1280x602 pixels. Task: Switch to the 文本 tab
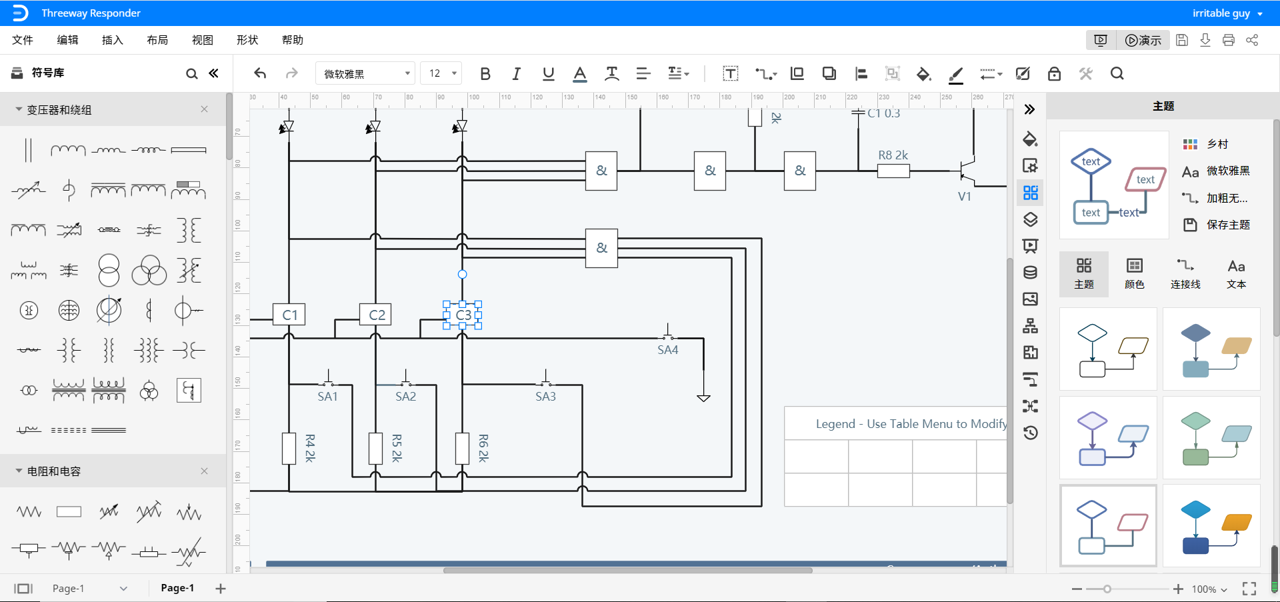click(x=1237, y=273)
